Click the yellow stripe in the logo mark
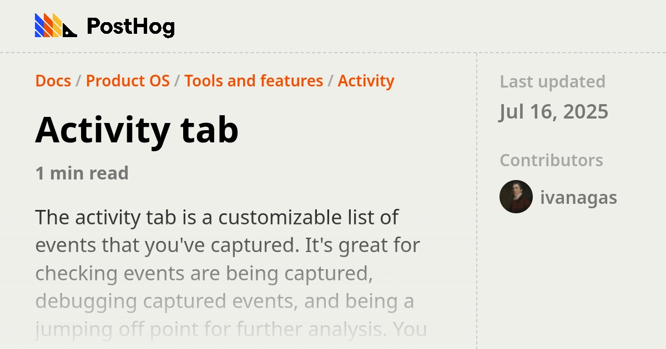Viewport: 666px width, 349px height. point(57,25)
